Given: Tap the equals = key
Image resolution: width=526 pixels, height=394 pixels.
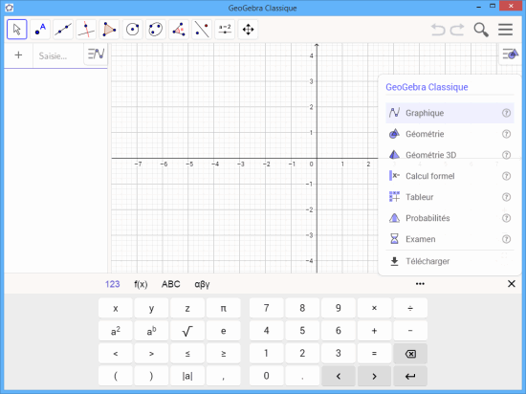Looking at the screenshot, I should (x=374, y=354).
